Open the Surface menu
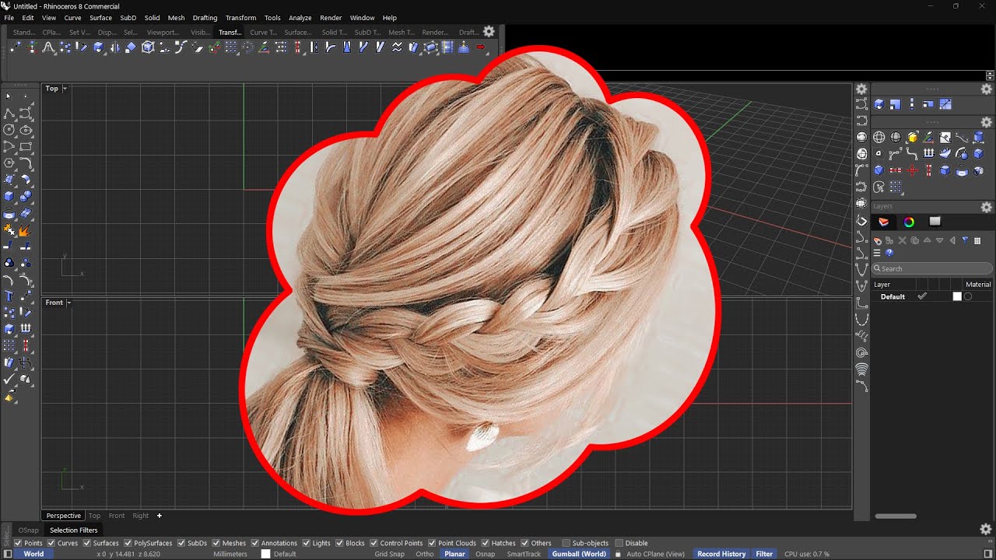 (x=100, y=18)
